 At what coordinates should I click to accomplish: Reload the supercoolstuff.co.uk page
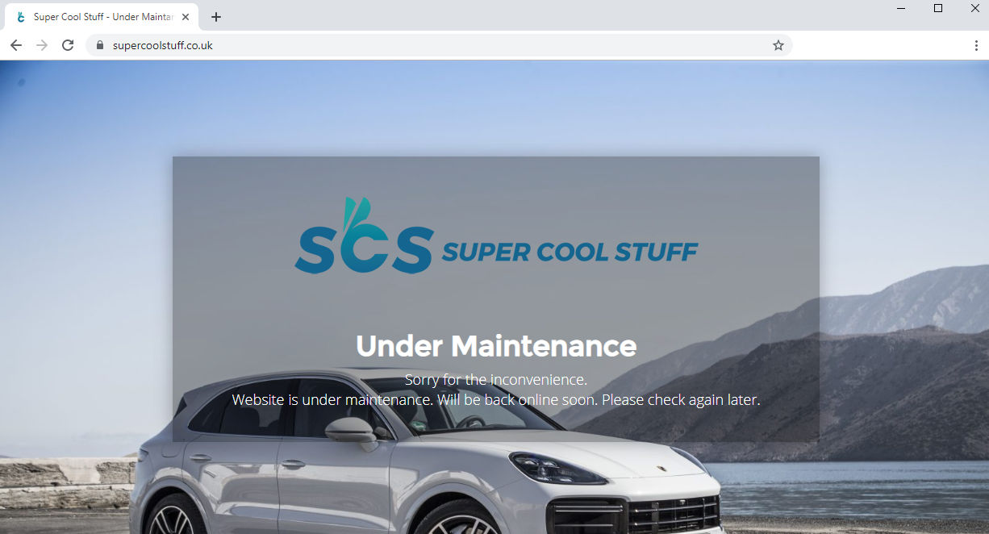[x=68, y=45]
